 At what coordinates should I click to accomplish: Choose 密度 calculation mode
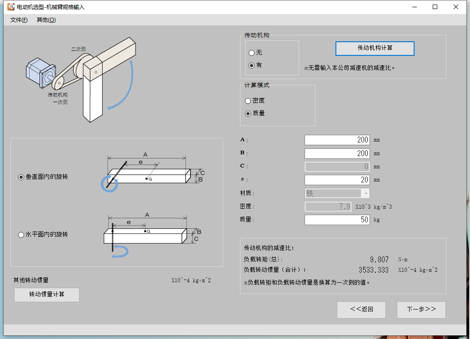pos(255,101)
